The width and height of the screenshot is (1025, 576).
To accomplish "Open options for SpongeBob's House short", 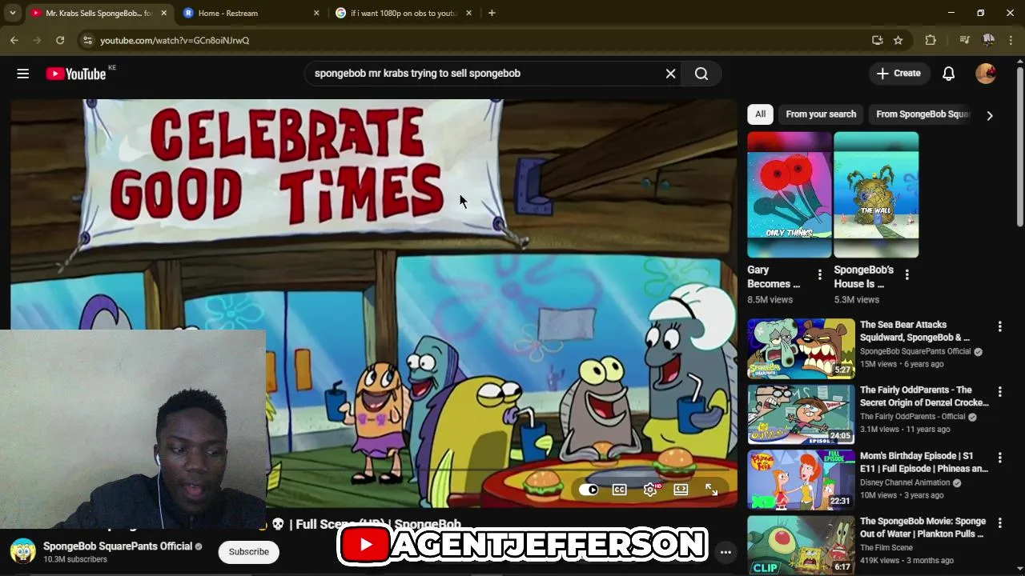I will click(906, 275).
